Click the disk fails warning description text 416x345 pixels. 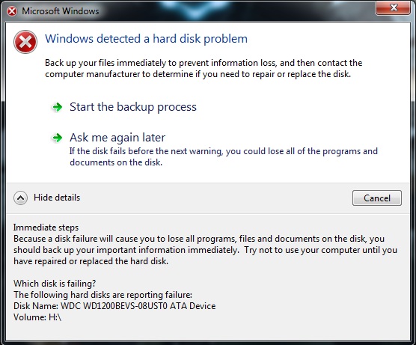[224, 156]
